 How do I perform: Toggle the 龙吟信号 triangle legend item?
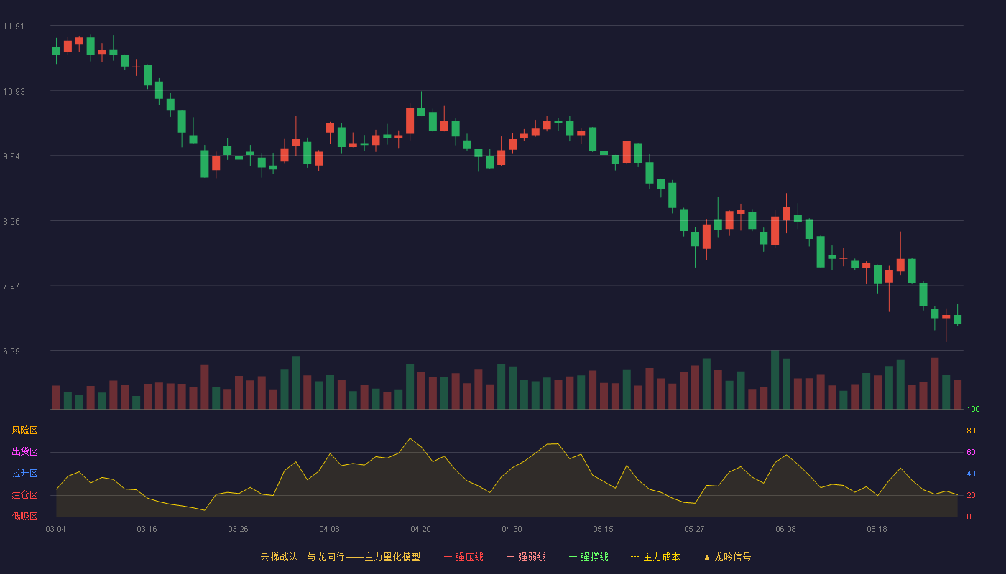click(727, 557)
